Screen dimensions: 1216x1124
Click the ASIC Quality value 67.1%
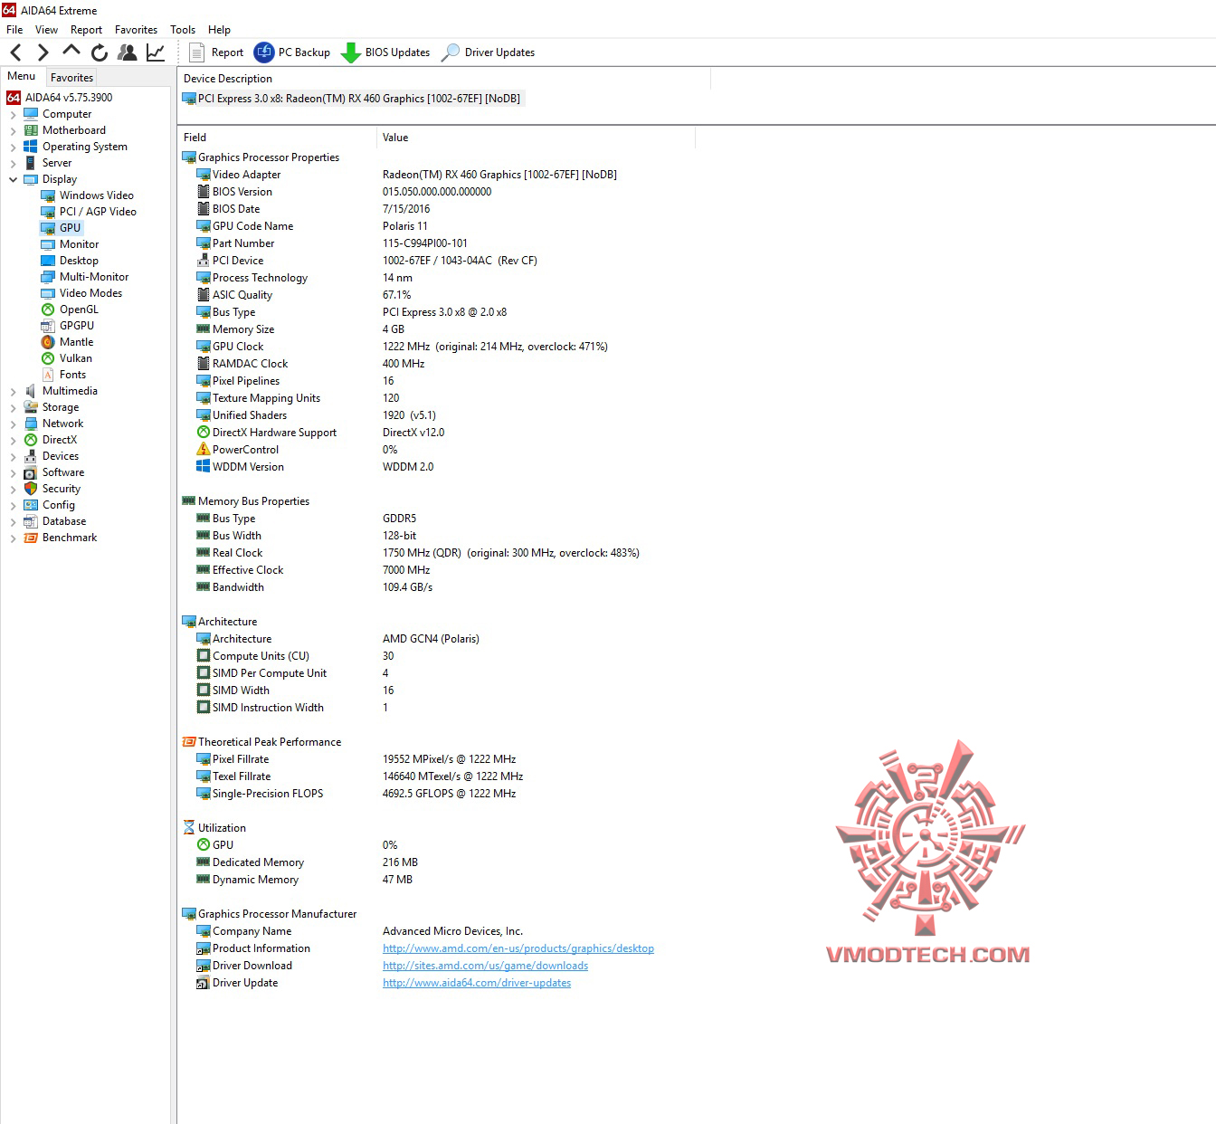click(397, 295)
